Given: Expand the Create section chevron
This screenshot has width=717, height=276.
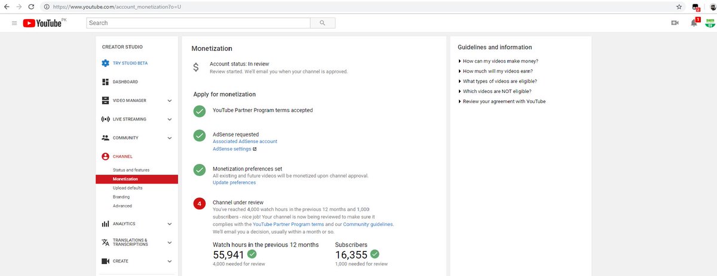Looking at the screenshot, I should [170, 262].
